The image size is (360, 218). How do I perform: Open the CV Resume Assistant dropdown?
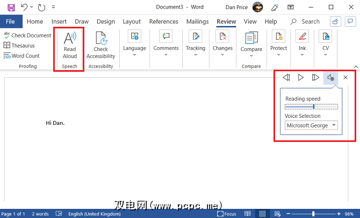point(326,44)
